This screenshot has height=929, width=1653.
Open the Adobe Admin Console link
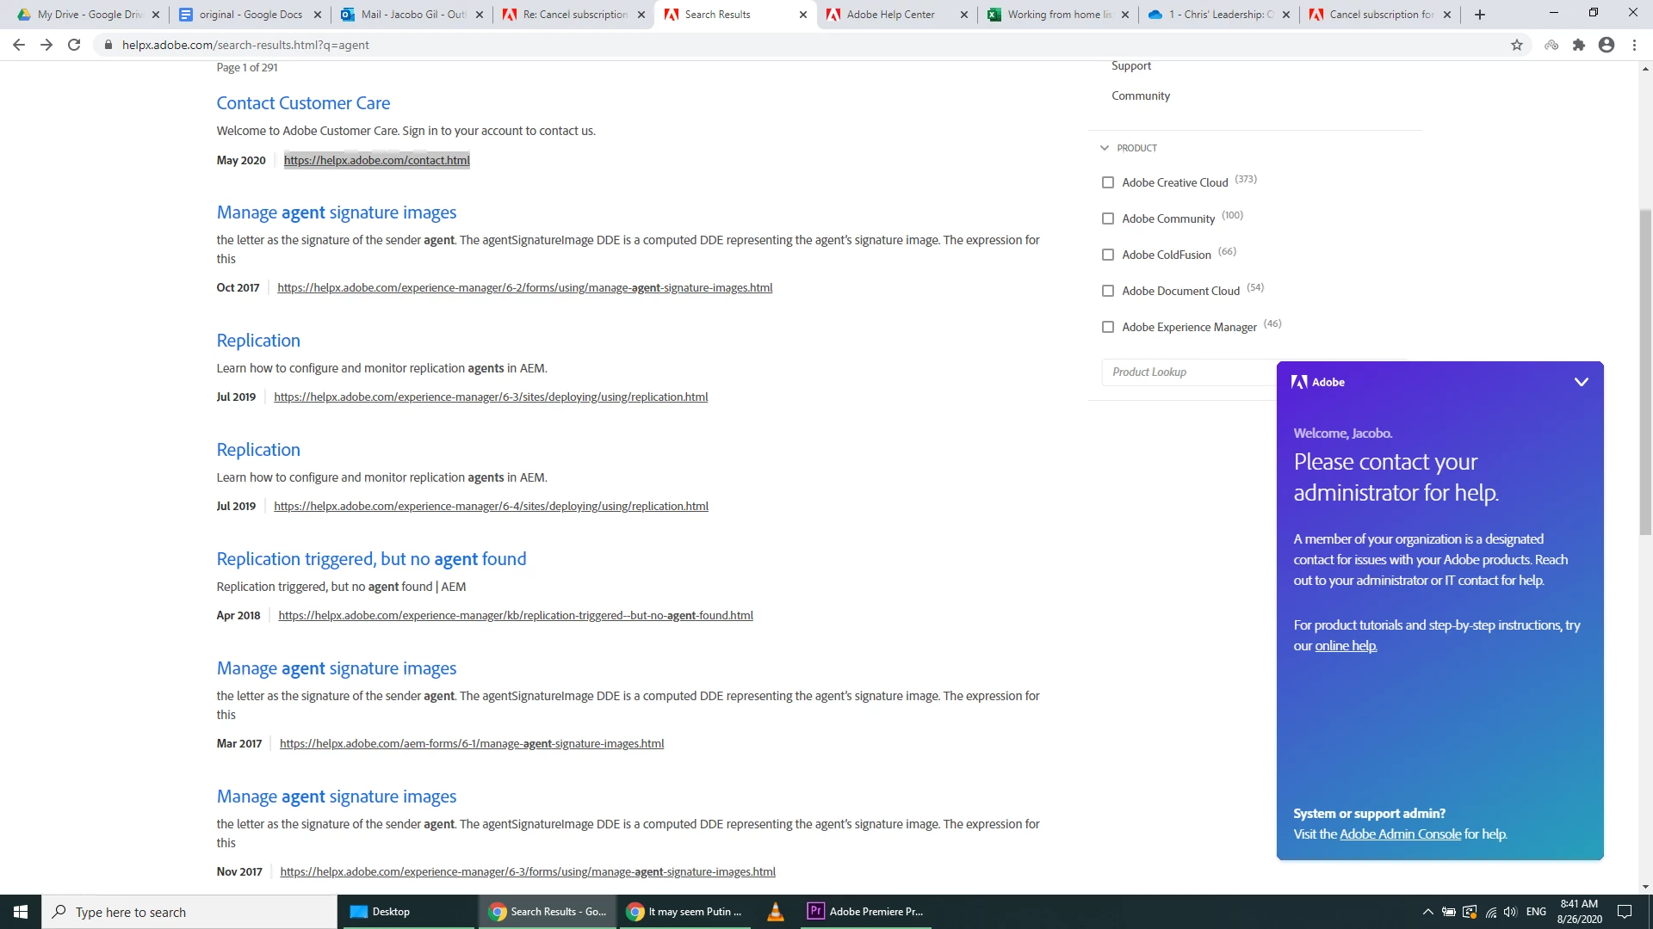pos(1400,834)
